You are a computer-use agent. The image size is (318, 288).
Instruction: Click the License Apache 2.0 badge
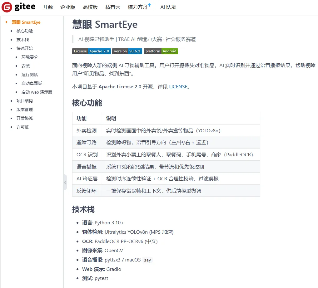(92, 51)
